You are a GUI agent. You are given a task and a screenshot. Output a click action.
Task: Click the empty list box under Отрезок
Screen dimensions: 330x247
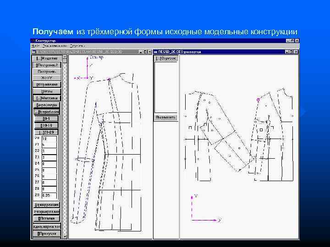[x=166, y=87]
